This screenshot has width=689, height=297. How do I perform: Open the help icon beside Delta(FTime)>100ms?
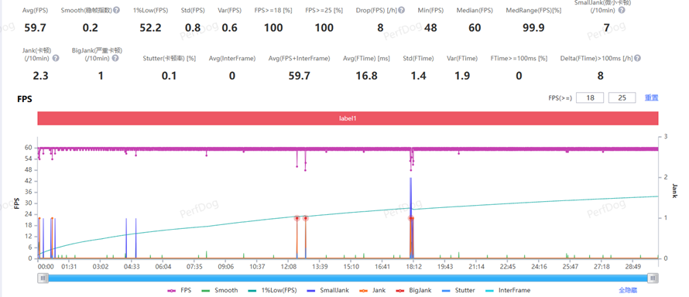[x=637, y=58]
